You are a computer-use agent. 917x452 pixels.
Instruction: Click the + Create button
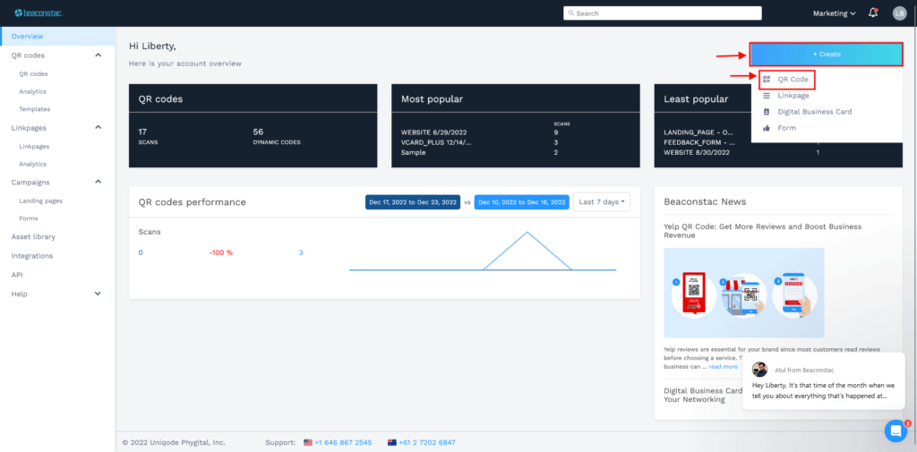pyautogui.click(x=827, y=54)
